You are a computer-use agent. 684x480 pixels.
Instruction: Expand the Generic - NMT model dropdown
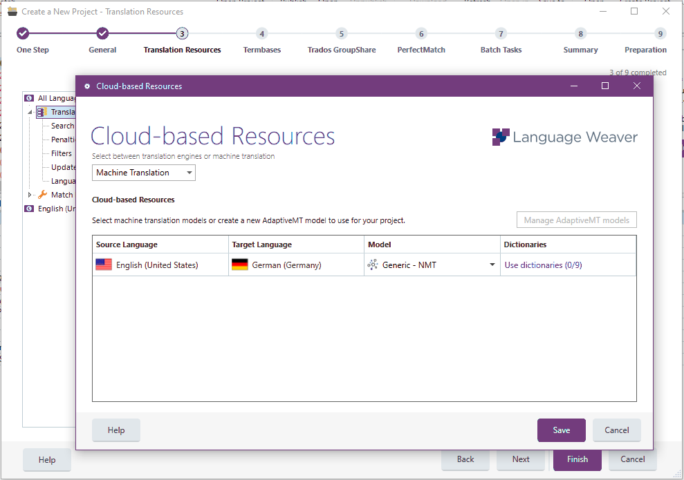coord(492,265)
